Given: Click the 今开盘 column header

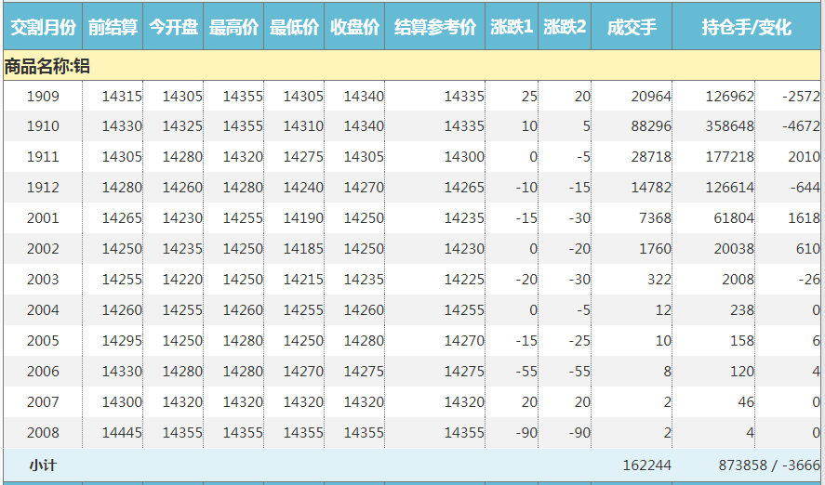Looking at the screenshot, I should 173,28.
